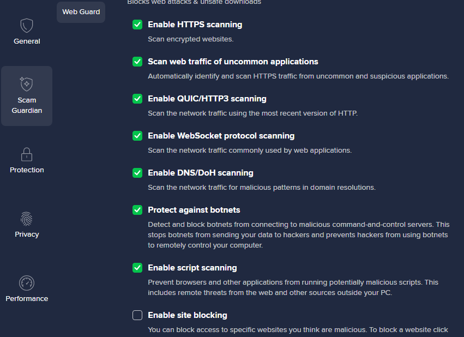Select the "Protection" text label in sidebar
The image size is (464, 337).
coord(27,170)
